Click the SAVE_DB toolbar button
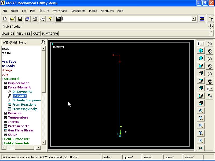Screen dimensions: 215x161 [8, 34]
